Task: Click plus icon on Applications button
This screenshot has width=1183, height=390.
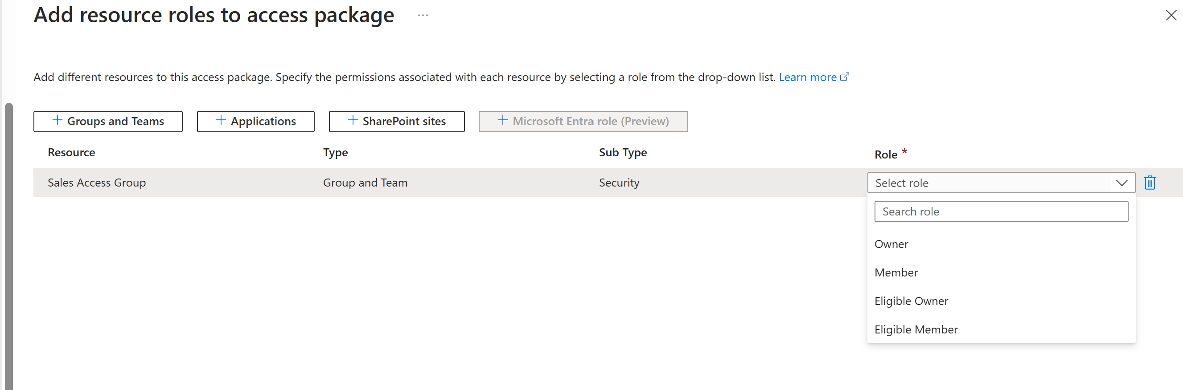Action: click(221, 121)
